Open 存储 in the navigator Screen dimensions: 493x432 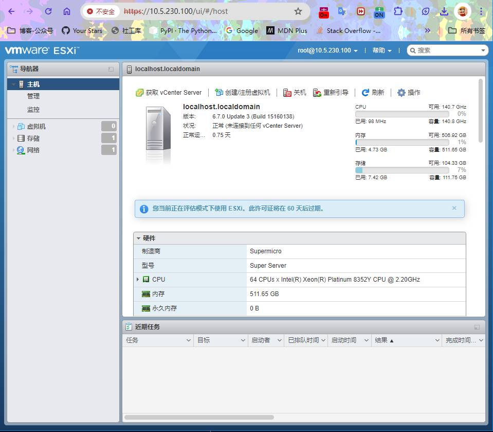[x=33, y=139]
